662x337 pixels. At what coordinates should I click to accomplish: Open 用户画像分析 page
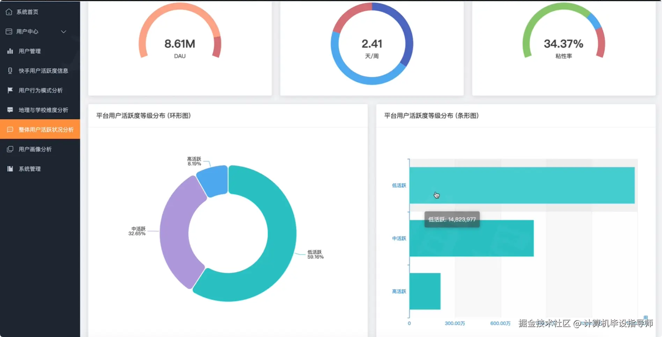point(40,149)
